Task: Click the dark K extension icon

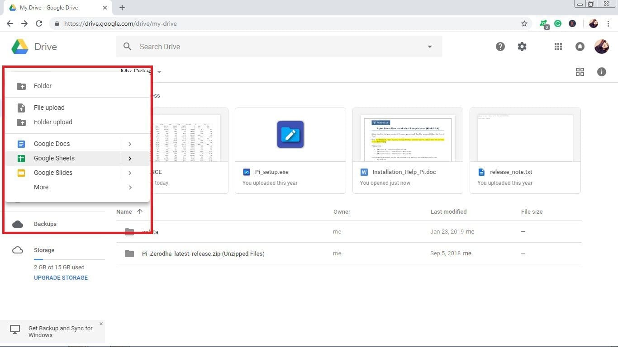Action: point(572,23)
